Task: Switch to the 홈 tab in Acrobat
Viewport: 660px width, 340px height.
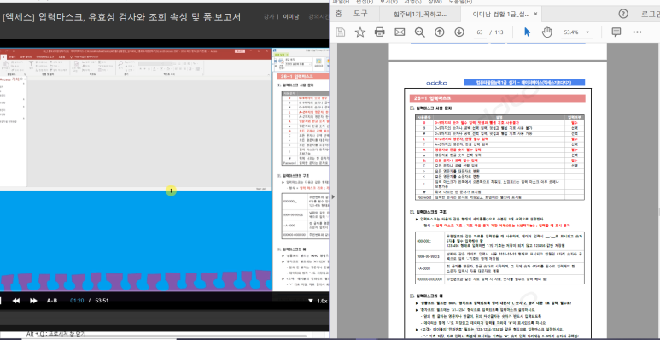Action: click(338, 14)
